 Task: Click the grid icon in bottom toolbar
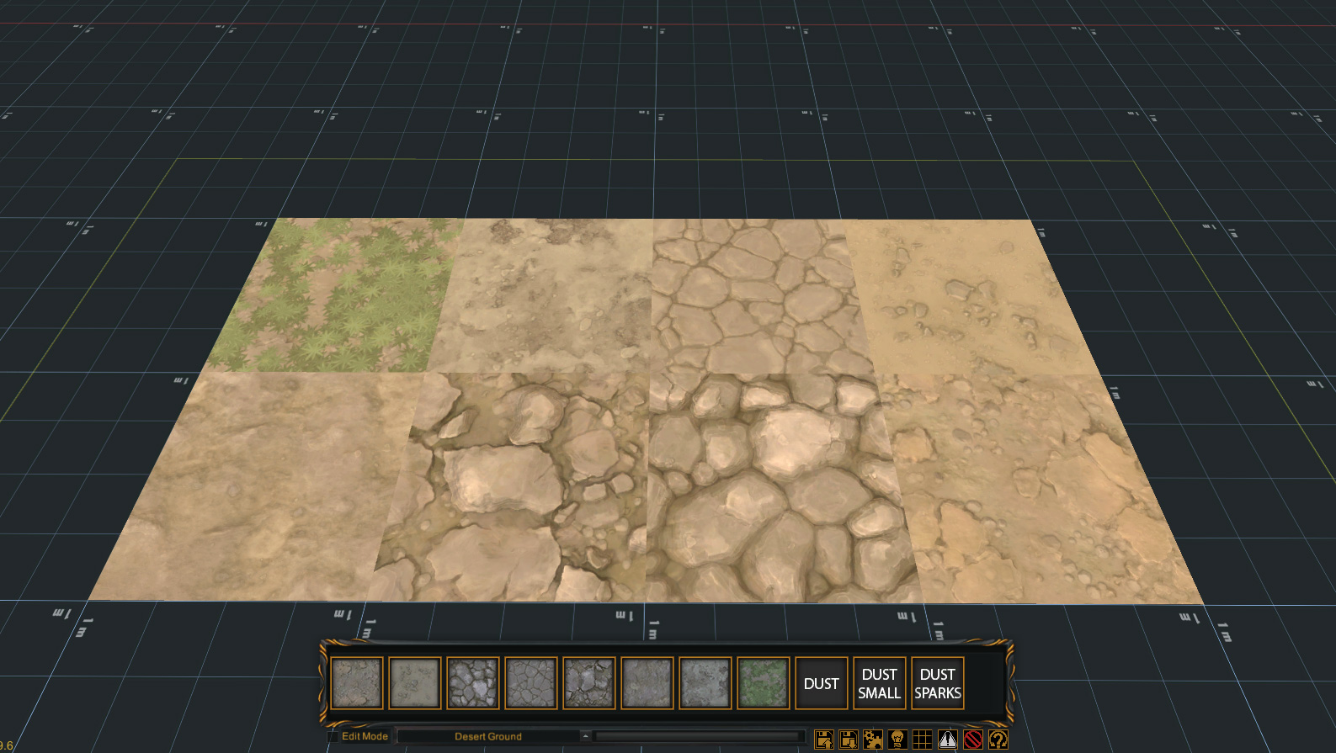coord(923,740)
